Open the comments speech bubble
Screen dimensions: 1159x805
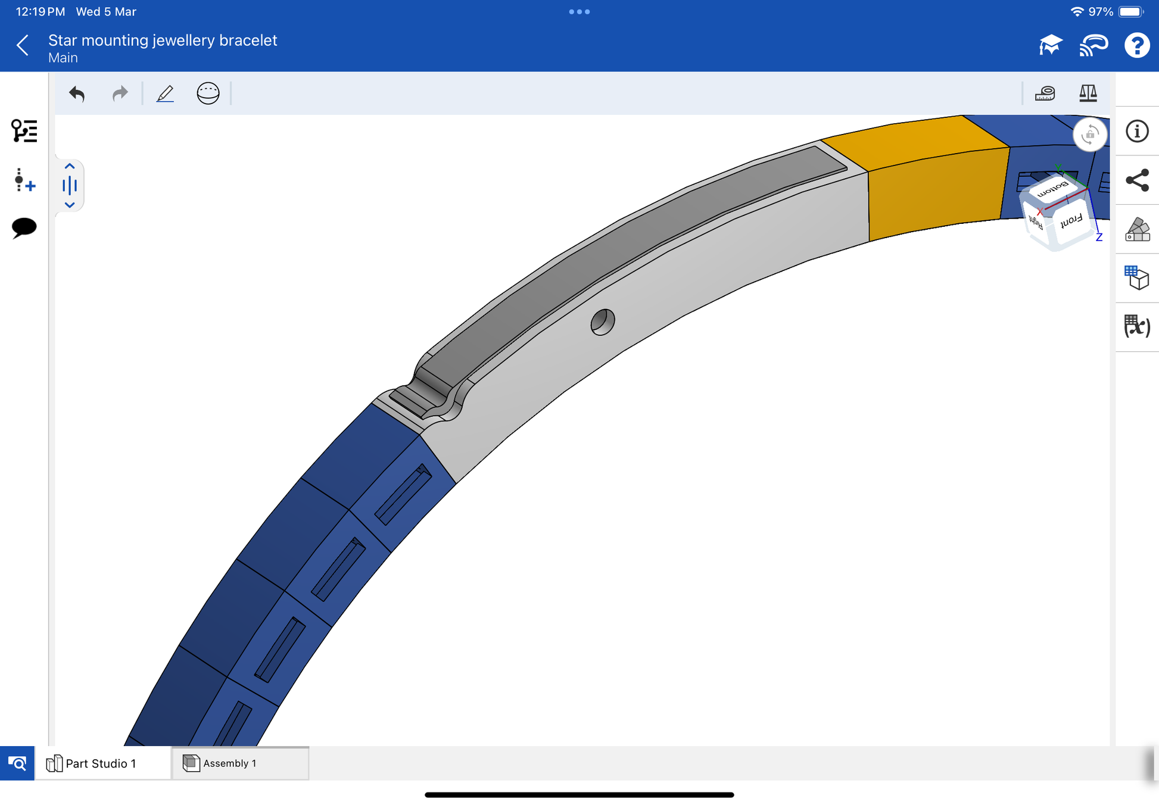[24, 227]
